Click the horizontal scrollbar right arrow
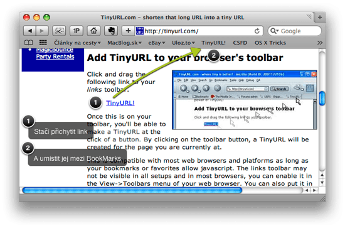345x228 pixels. (x=314, y=190)
